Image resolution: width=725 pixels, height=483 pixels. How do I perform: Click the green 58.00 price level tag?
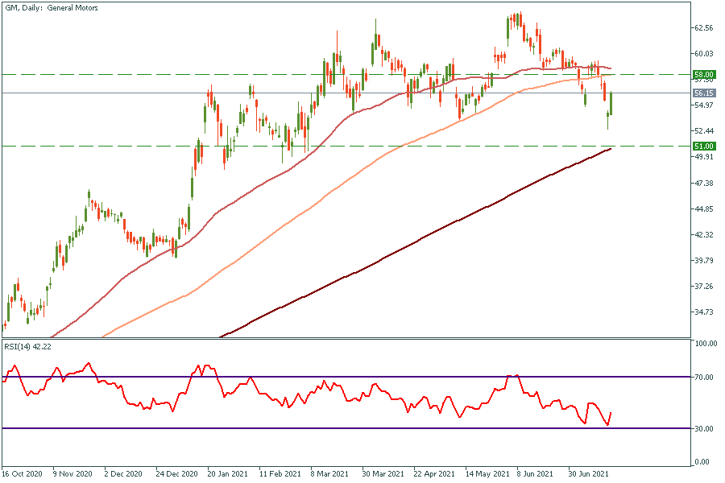pyautogui.click(x=703, y=74)
